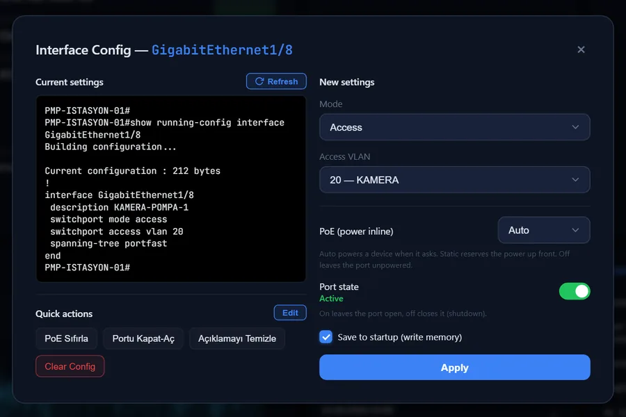Run the PoE Sıfırla quick action
This screenshot has width=626, height=417.
coord(66,338)
